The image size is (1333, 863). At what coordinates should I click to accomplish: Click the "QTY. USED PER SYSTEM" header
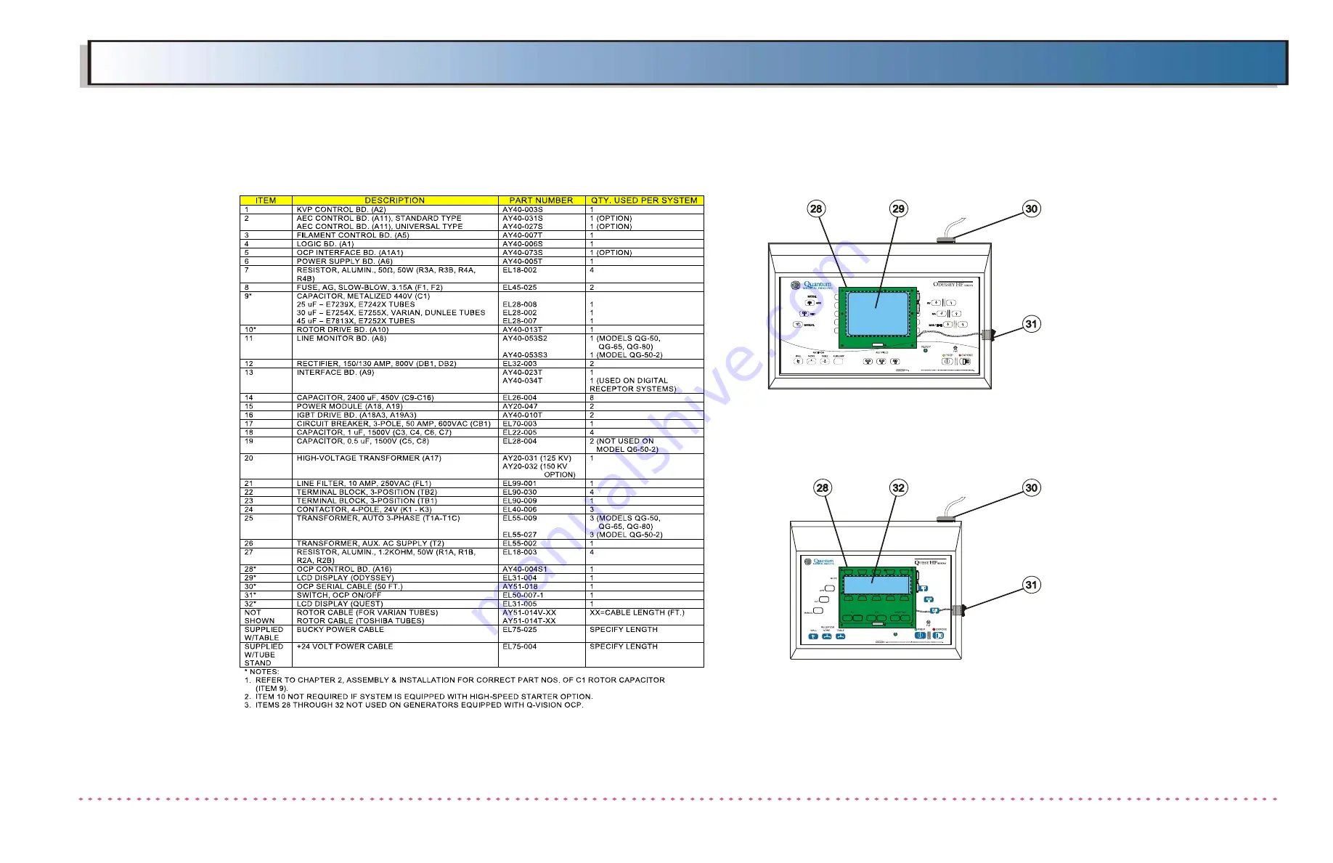coord(644,200)
